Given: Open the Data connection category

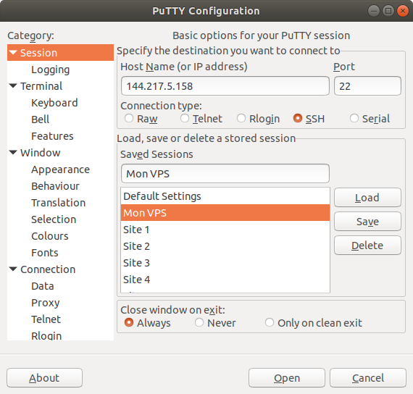Looking at the screenshot, I should [x=43, y=286].
